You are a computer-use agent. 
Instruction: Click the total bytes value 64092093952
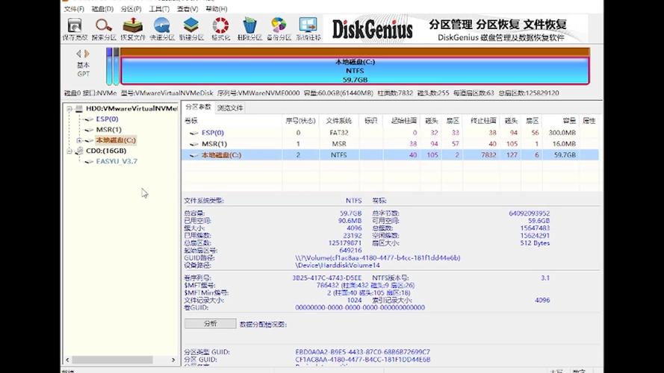click(x=530, y=213)
